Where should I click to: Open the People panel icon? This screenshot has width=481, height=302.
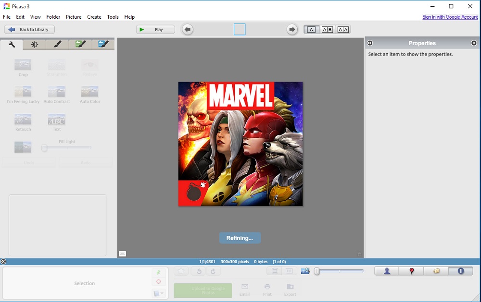click(387, 271)
